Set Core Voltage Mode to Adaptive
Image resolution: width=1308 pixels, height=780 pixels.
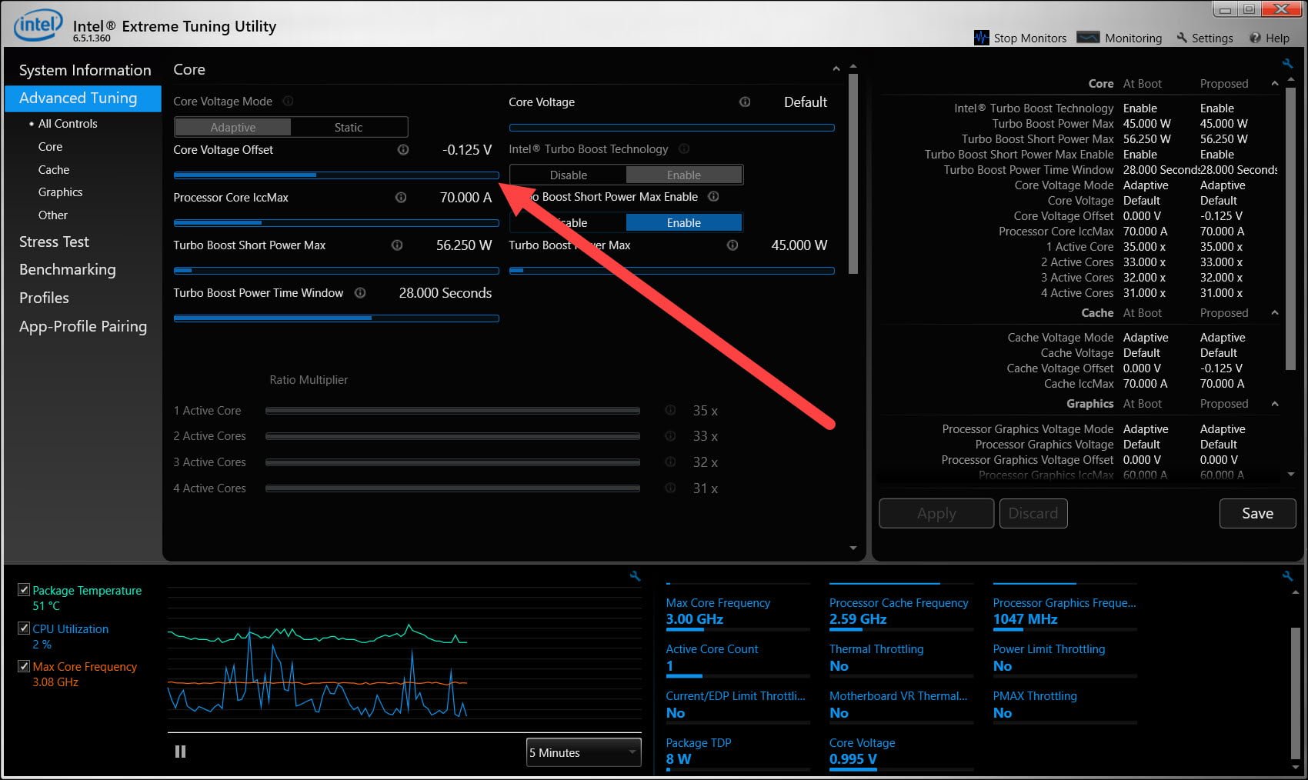coord(233,127)
